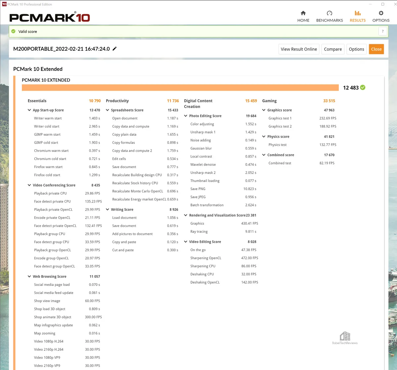Select the 'Wavelet denoise' row
The width and height of the screenshot is (397, 370).
pos(223,165)
